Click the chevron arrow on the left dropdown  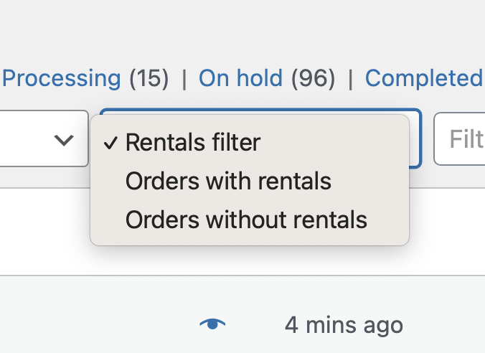point(65,139)
